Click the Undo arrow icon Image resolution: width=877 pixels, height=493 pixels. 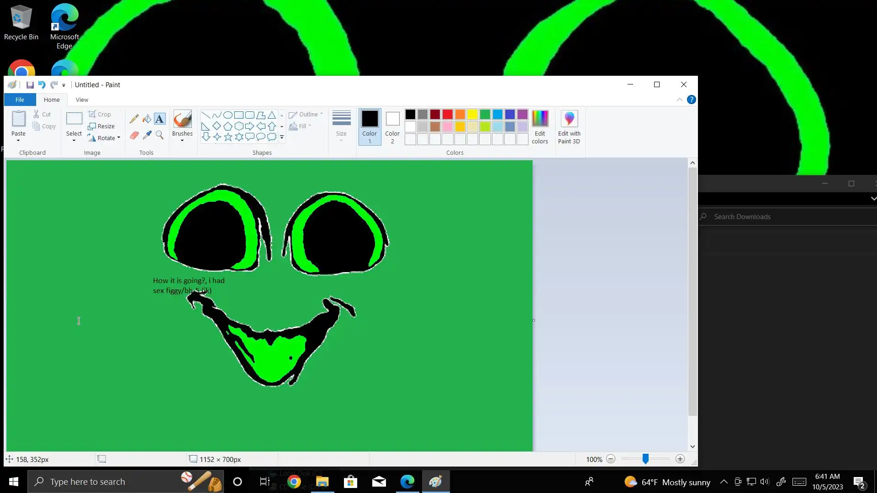click(x=42, y=85)
